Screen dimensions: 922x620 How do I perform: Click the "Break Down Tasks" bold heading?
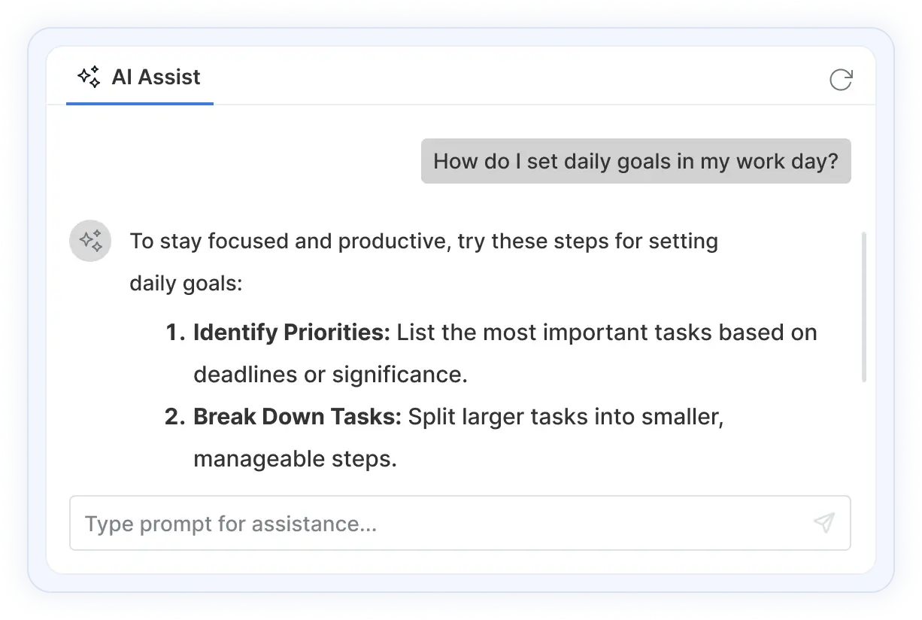click(297, 417)
